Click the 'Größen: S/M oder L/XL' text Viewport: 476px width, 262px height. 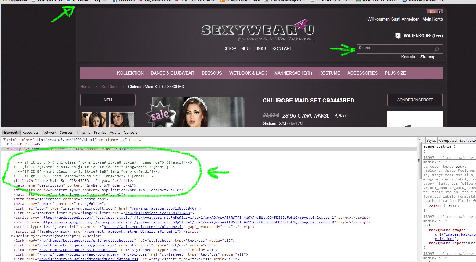tap(283, 123)
